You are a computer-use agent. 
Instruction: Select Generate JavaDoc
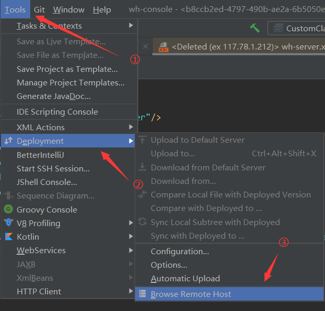click(x=54, y=96)
